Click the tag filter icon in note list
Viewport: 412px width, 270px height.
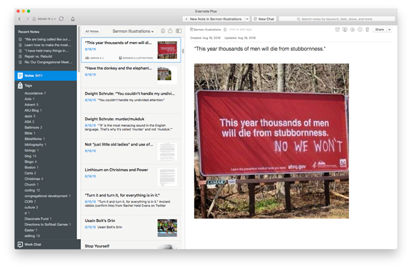[x=163, y=31]
